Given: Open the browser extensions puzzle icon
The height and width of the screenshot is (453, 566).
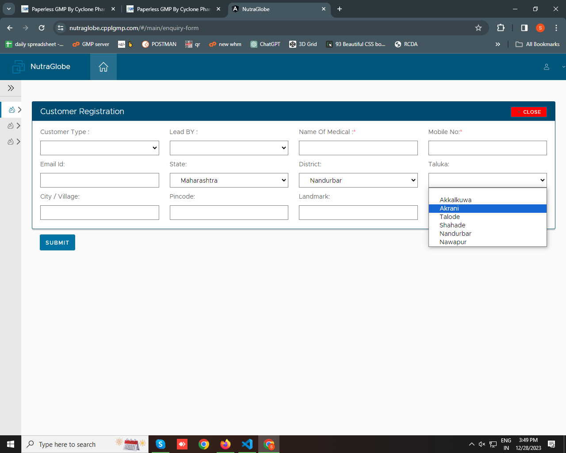Looking at the screenshot, I should pos(501,28).
